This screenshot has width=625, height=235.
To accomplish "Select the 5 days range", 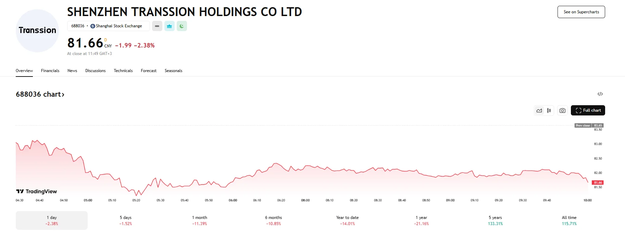I will (x=126, y=220).
